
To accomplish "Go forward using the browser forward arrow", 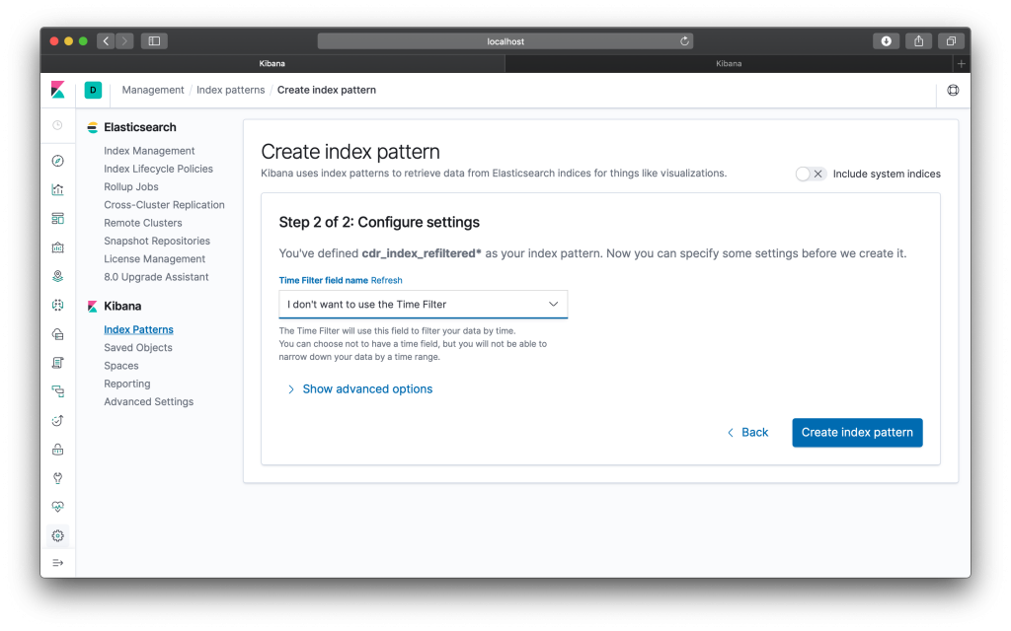I will [125, 41].
